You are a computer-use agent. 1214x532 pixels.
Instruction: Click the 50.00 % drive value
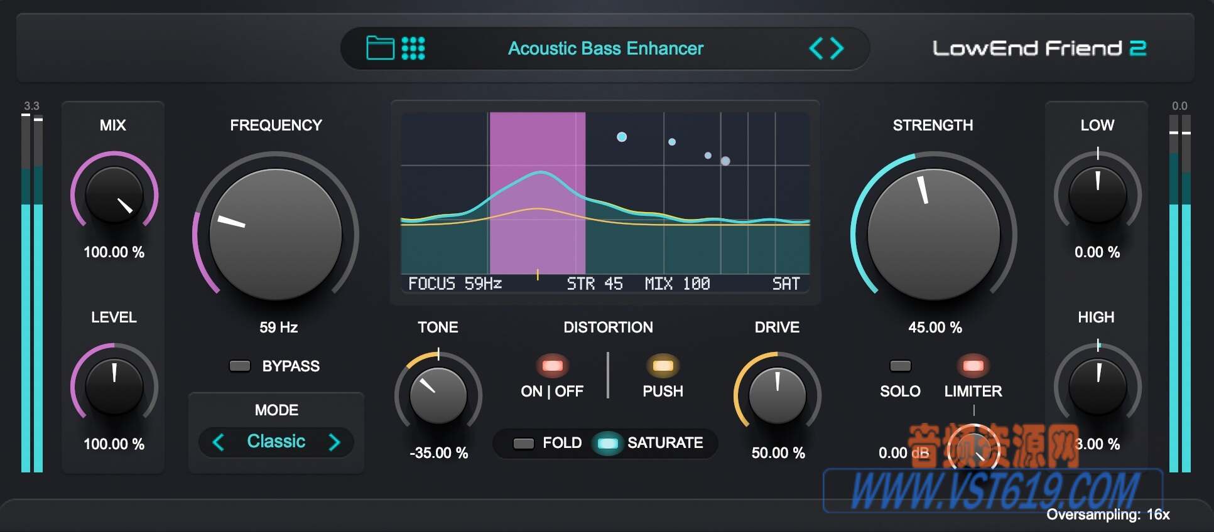click(x=778, y=453)
